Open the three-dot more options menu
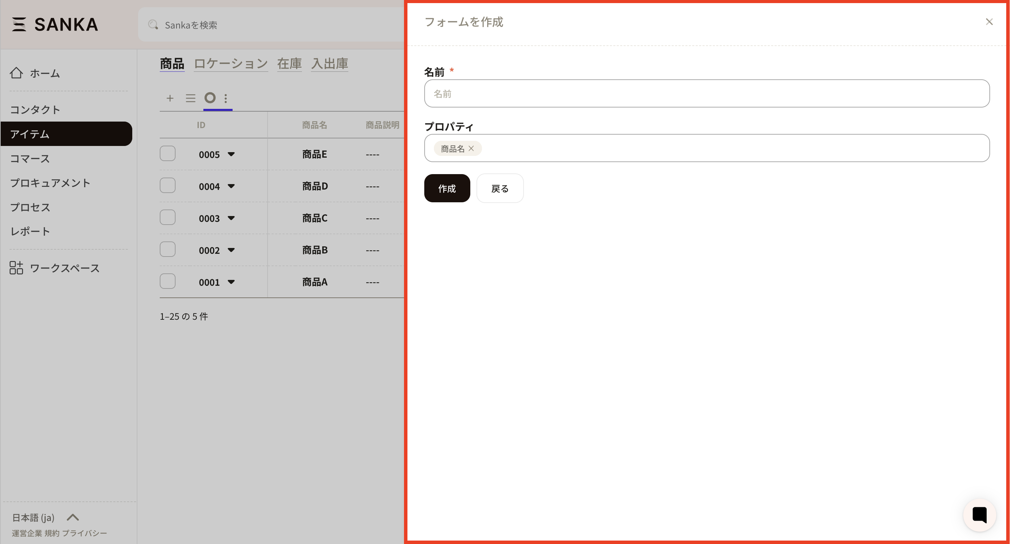The height and width of the screenshot is (544, 1010). (225, 98)
